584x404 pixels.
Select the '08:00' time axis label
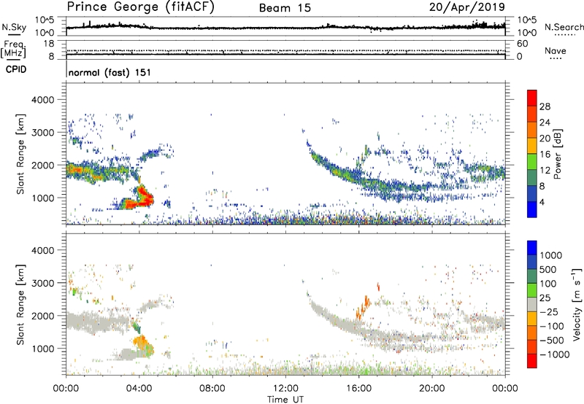click(x=212, y=389)
